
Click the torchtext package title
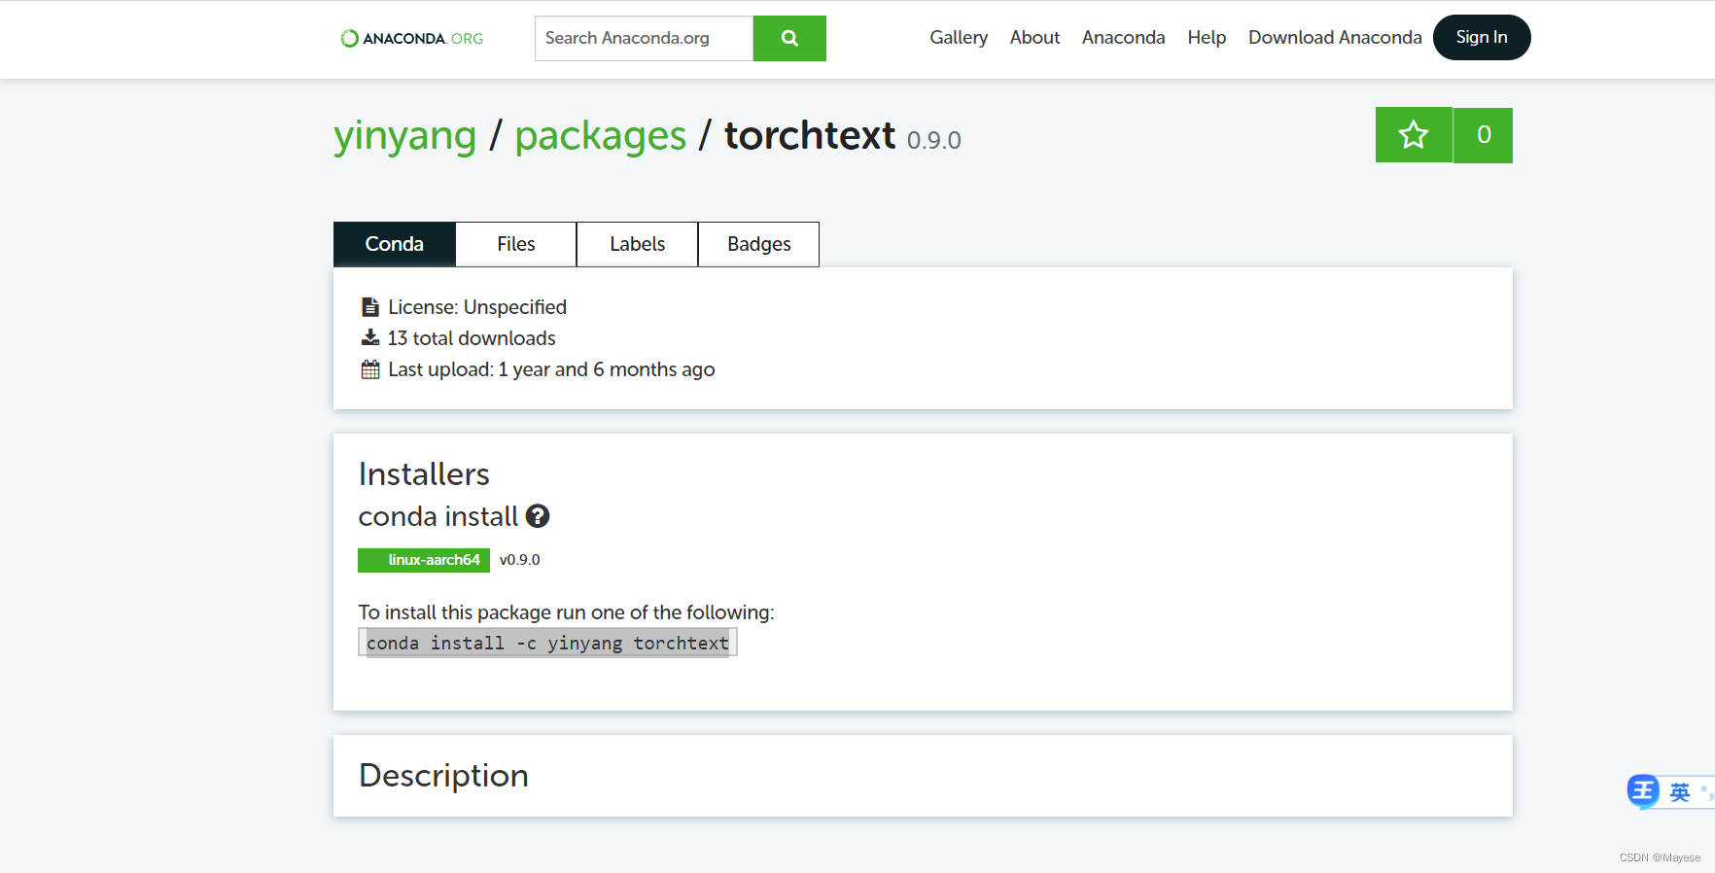pyautogui.click(x=810, y=135)
